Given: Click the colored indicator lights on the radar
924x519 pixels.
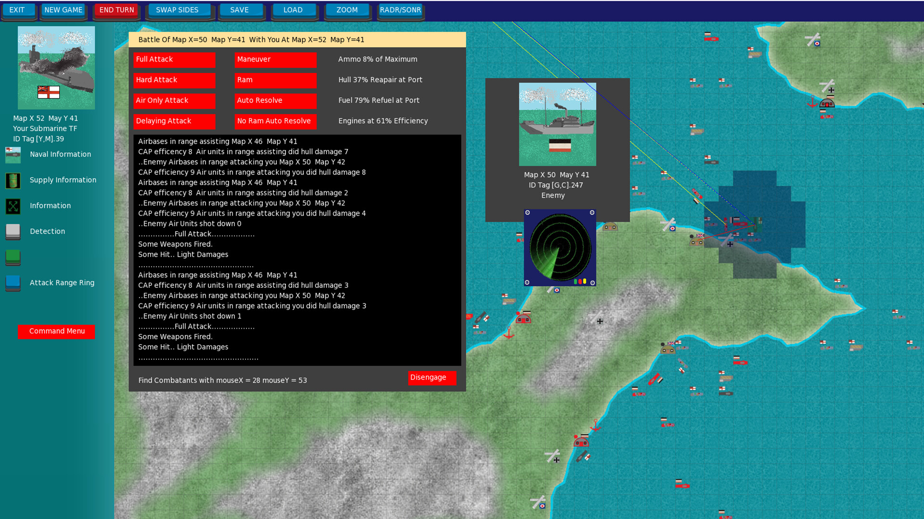Looking at the screenshot, I should coord(580,281).
